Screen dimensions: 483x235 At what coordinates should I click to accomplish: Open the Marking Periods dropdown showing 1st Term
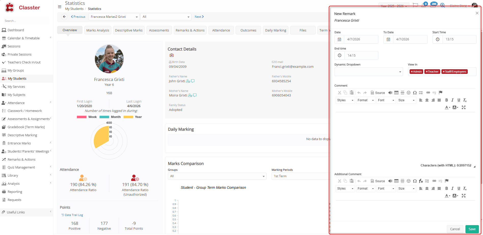click(x=301, y=176)
